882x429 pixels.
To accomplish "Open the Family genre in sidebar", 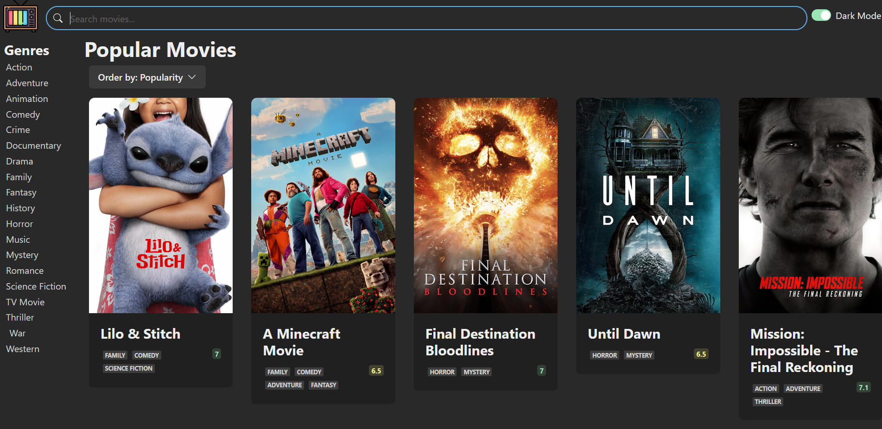I will (x=19, y=177).
